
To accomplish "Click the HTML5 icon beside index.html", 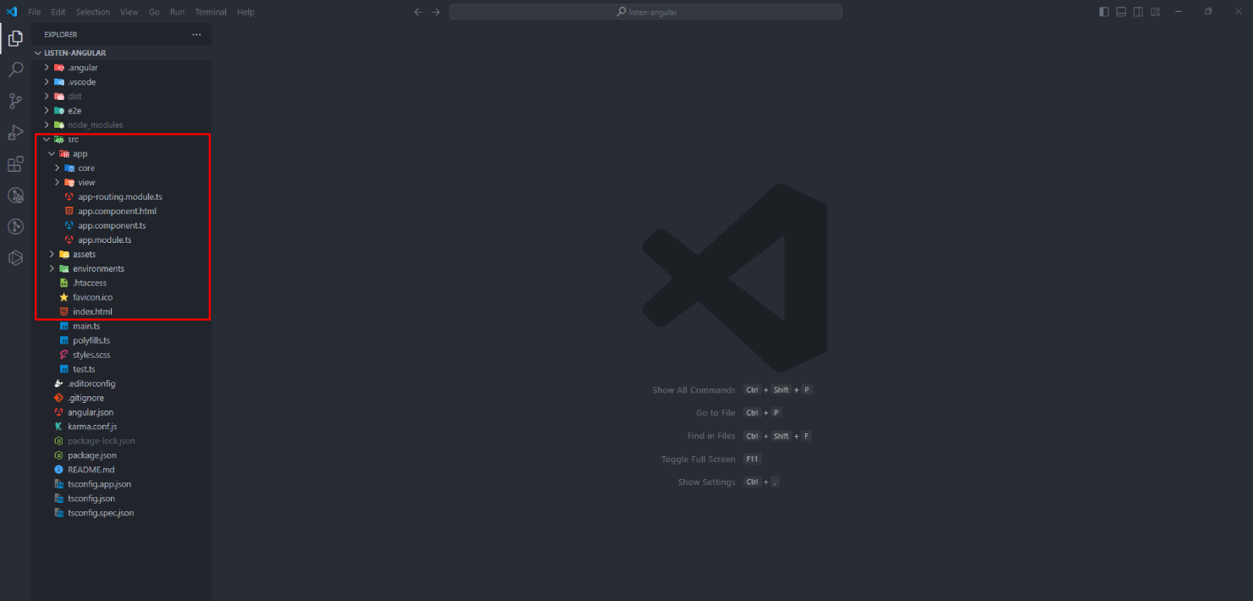I will coord(64,312).
